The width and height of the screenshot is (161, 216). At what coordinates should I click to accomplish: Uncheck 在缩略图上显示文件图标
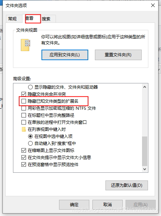24,150
